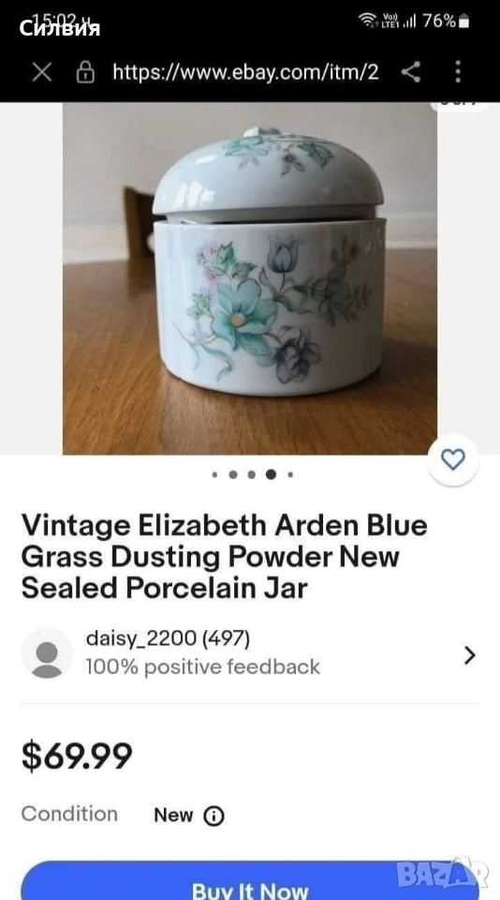Close the browser tab with X icon
Viewport: 500px width, 900px height.
pyautogui.click(x=41, y=72)
